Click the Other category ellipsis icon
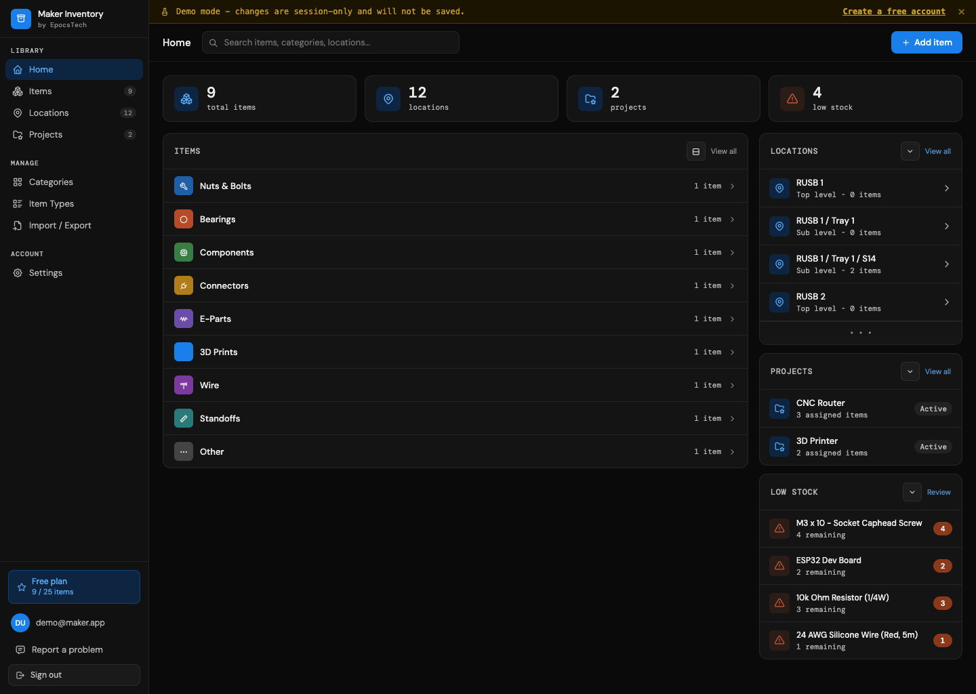976x694 pixels. point(184,451)
